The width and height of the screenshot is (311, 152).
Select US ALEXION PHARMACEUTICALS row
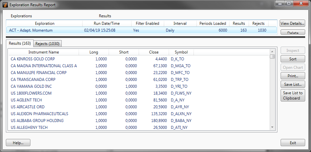pyautogui.click(x=139, y=114)
